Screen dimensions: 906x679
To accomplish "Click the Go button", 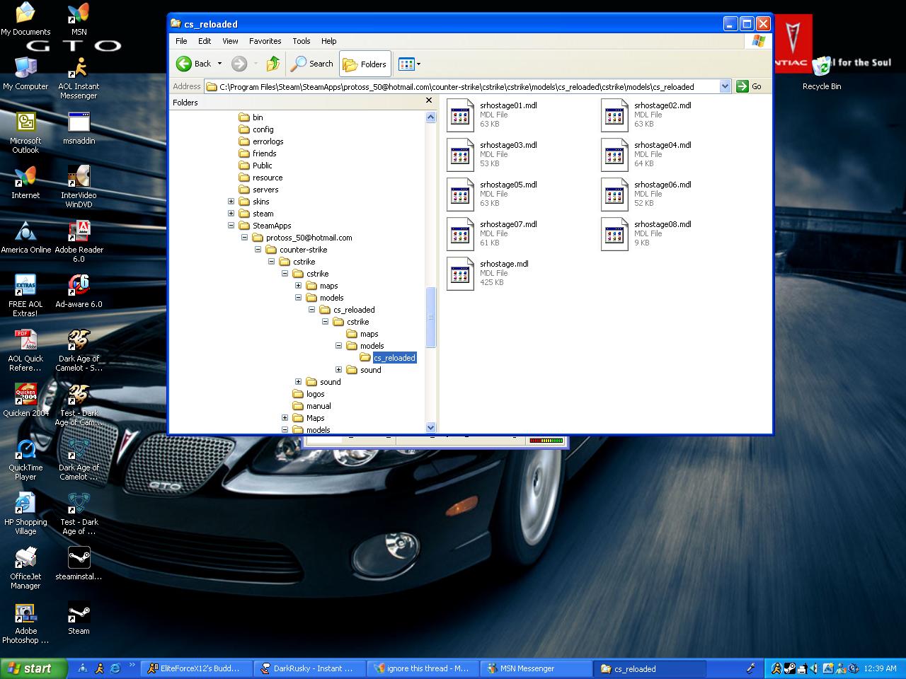I will click(x=749, y=86).
